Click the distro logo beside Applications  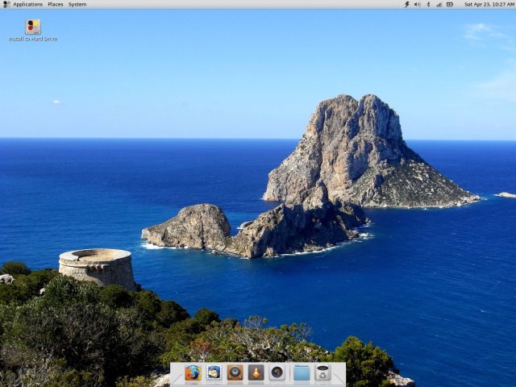click(6, 4)
